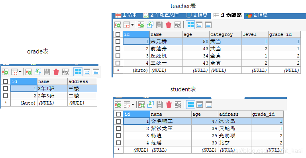Click cancel changes icon in student toolbar
Image resolution: width=306 pixels, height=158 pixels.
(178, 105)
